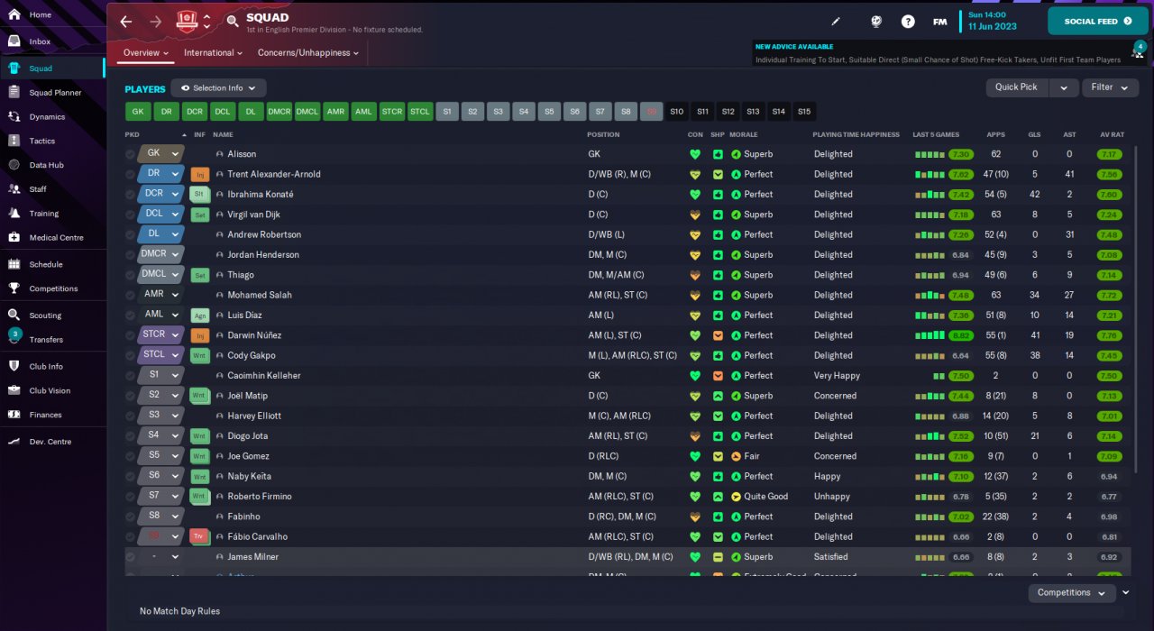The width and height of the screenshot is (1154, 631).
Task: Open the Selection Info dropdown
Action: pyautogui.click(x=218, y=88)
